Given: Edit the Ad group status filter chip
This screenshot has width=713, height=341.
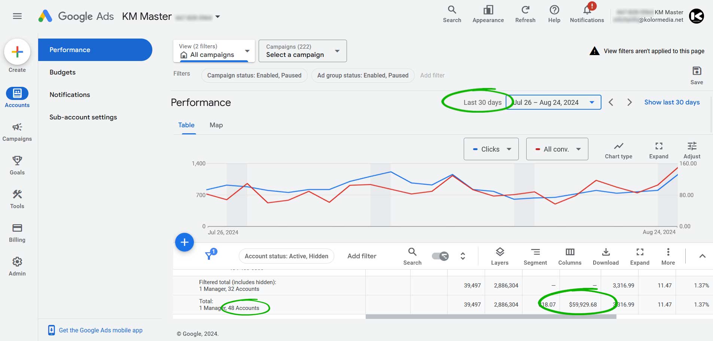Looking at the screenshot, I should 363,75.
